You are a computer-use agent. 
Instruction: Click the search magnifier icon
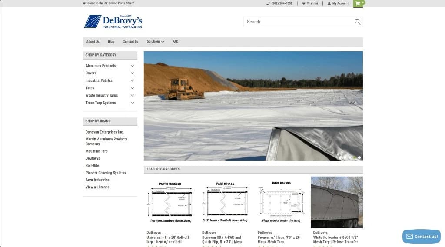357,22
